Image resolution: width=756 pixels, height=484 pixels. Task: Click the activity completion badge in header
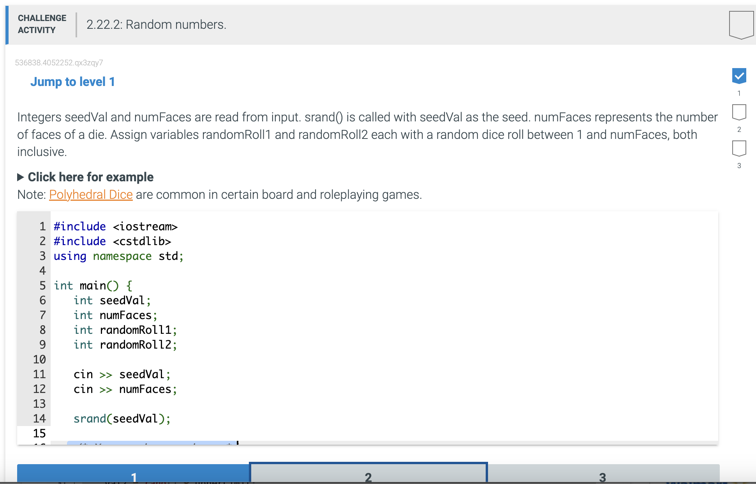(x=741, y=25)
